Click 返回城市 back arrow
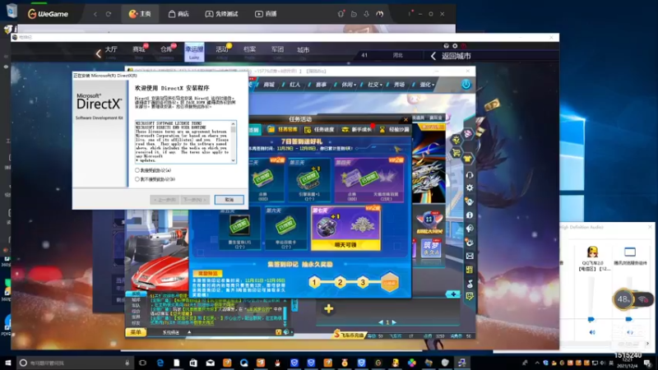Viewport: 658px width, 370px height. pos(433,56)
